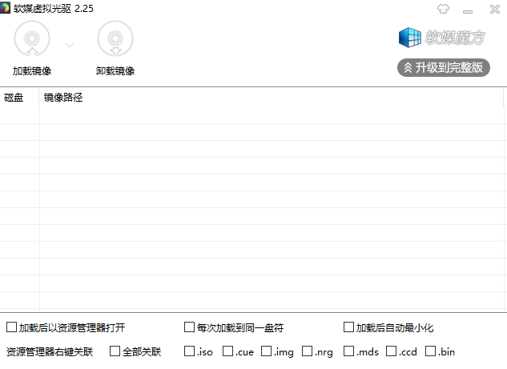Click the 镜像路径 column header

pyautogui.click(x=271, y=98)
